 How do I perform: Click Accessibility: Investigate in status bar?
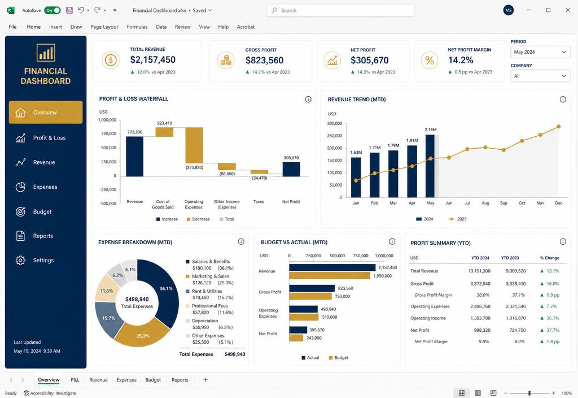50,393
